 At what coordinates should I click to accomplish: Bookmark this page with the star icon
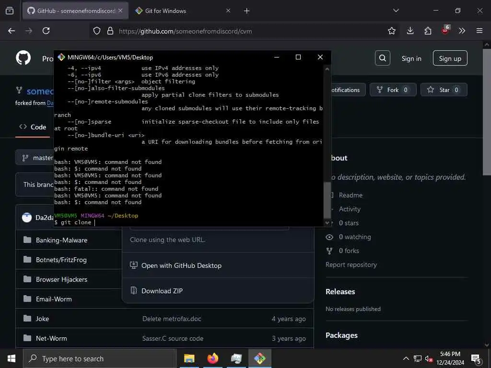[x=391, y=31]
